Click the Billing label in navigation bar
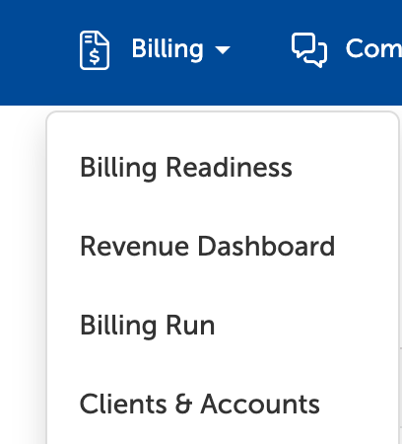 click(167, 49)
